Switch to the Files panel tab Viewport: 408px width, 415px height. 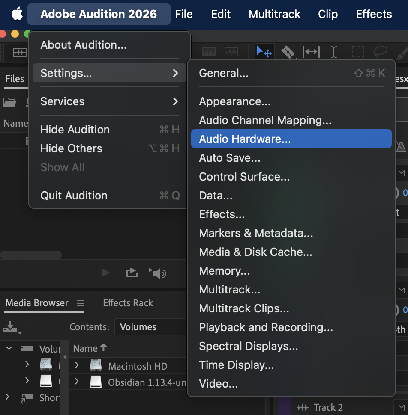point(15,79)
